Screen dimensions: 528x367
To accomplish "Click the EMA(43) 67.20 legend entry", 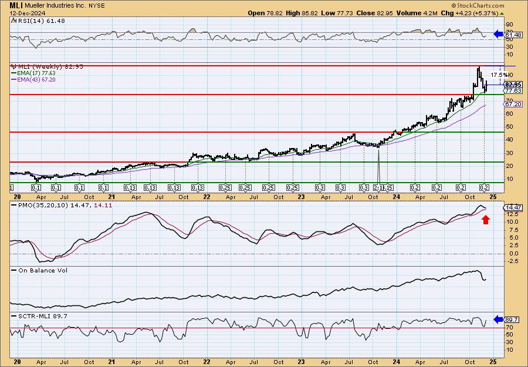I will pos(33,79).
